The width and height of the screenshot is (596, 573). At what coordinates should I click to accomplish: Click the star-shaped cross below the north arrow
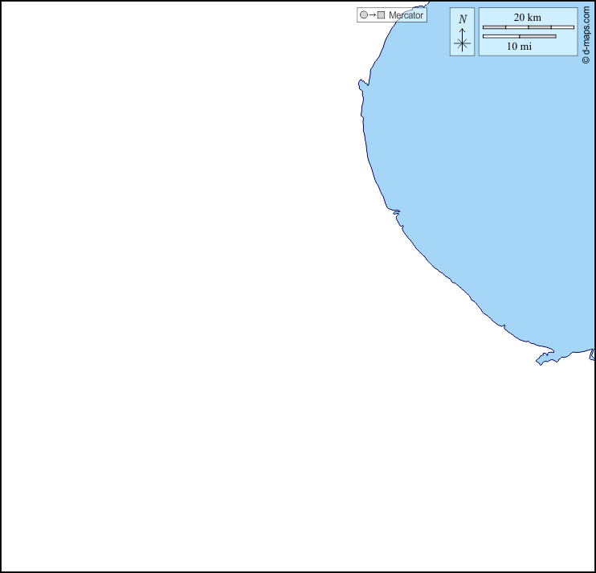[x=462, y=44]
